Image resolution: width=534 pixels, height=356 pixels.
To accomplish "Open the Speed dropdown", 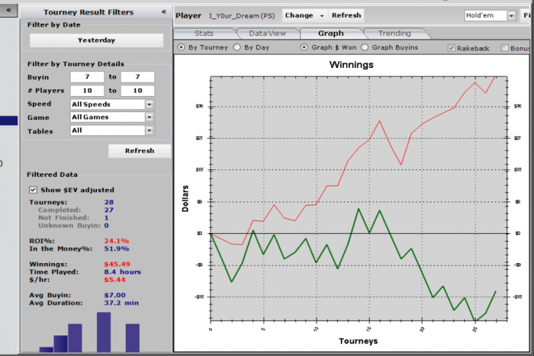I will tap(112, 104).
